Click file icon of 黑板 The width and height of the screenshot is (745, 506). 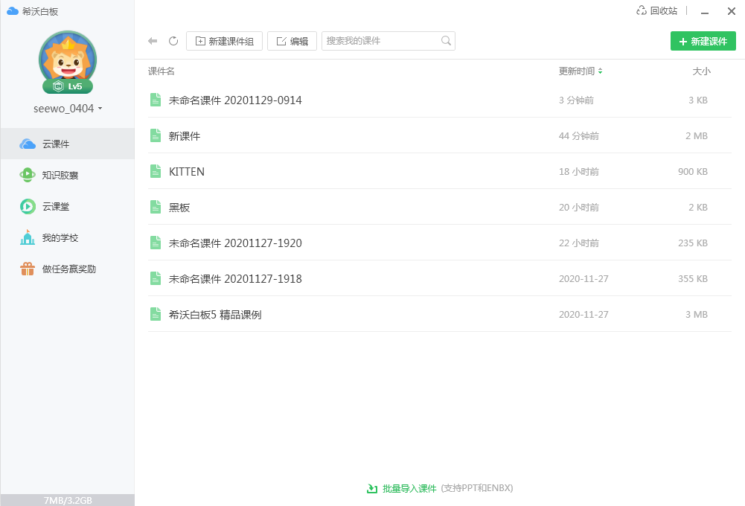[156, 207]
